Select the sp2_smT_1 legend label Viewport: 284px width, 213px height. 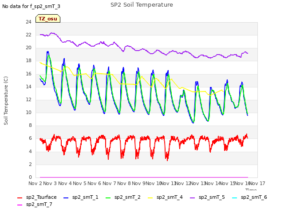pyautogui.click(x=85, y=197)
